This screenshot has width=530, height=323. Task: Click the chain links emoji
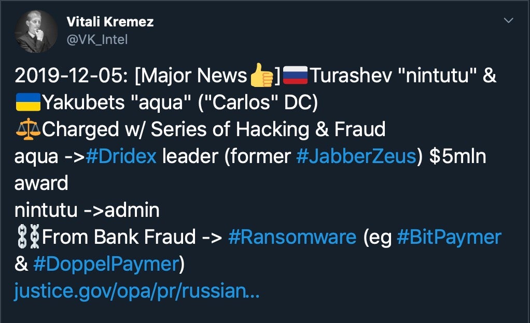27,238
